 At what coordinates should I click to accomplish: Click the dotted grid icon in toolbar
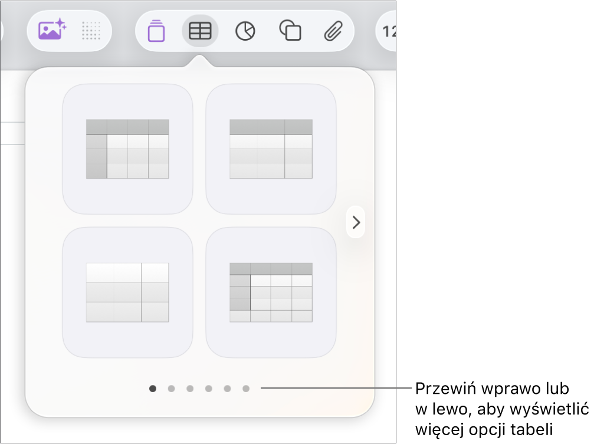[91, 31]
